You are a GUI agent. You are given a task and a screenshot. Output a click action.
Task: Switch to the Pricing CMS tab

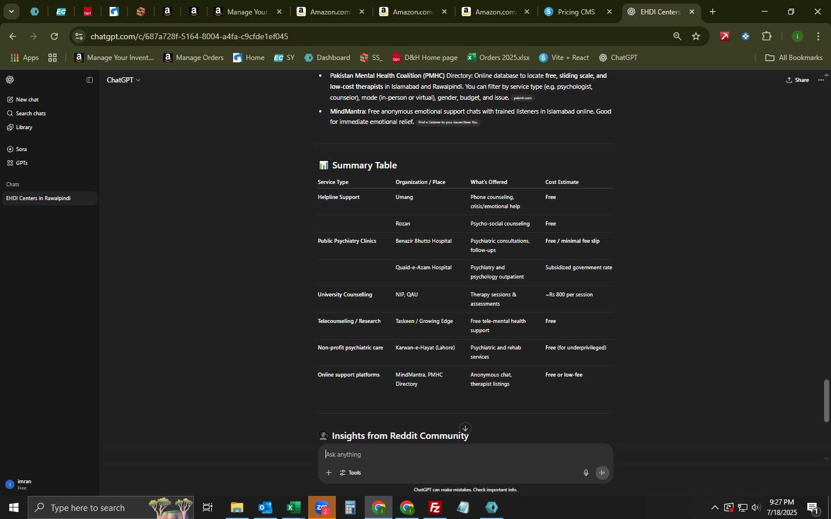pos(579,12)
